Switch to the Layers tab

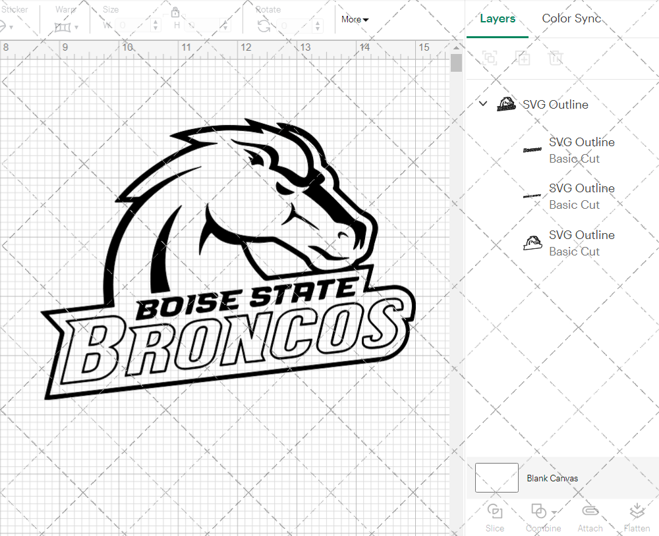pos(498,18)
